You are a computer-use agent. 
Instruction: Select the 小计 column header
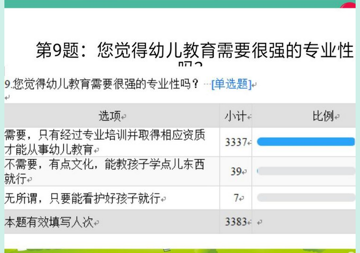(236, 116)
